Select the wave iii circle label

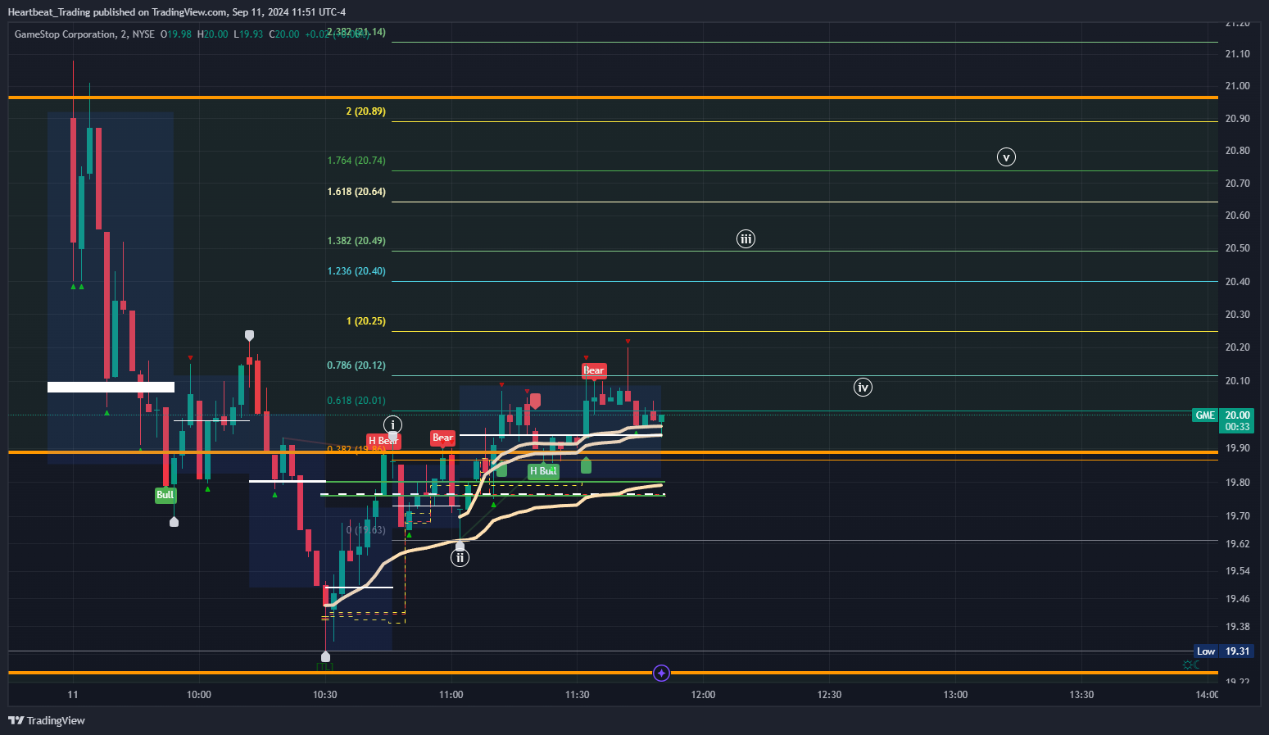(746, 239)
